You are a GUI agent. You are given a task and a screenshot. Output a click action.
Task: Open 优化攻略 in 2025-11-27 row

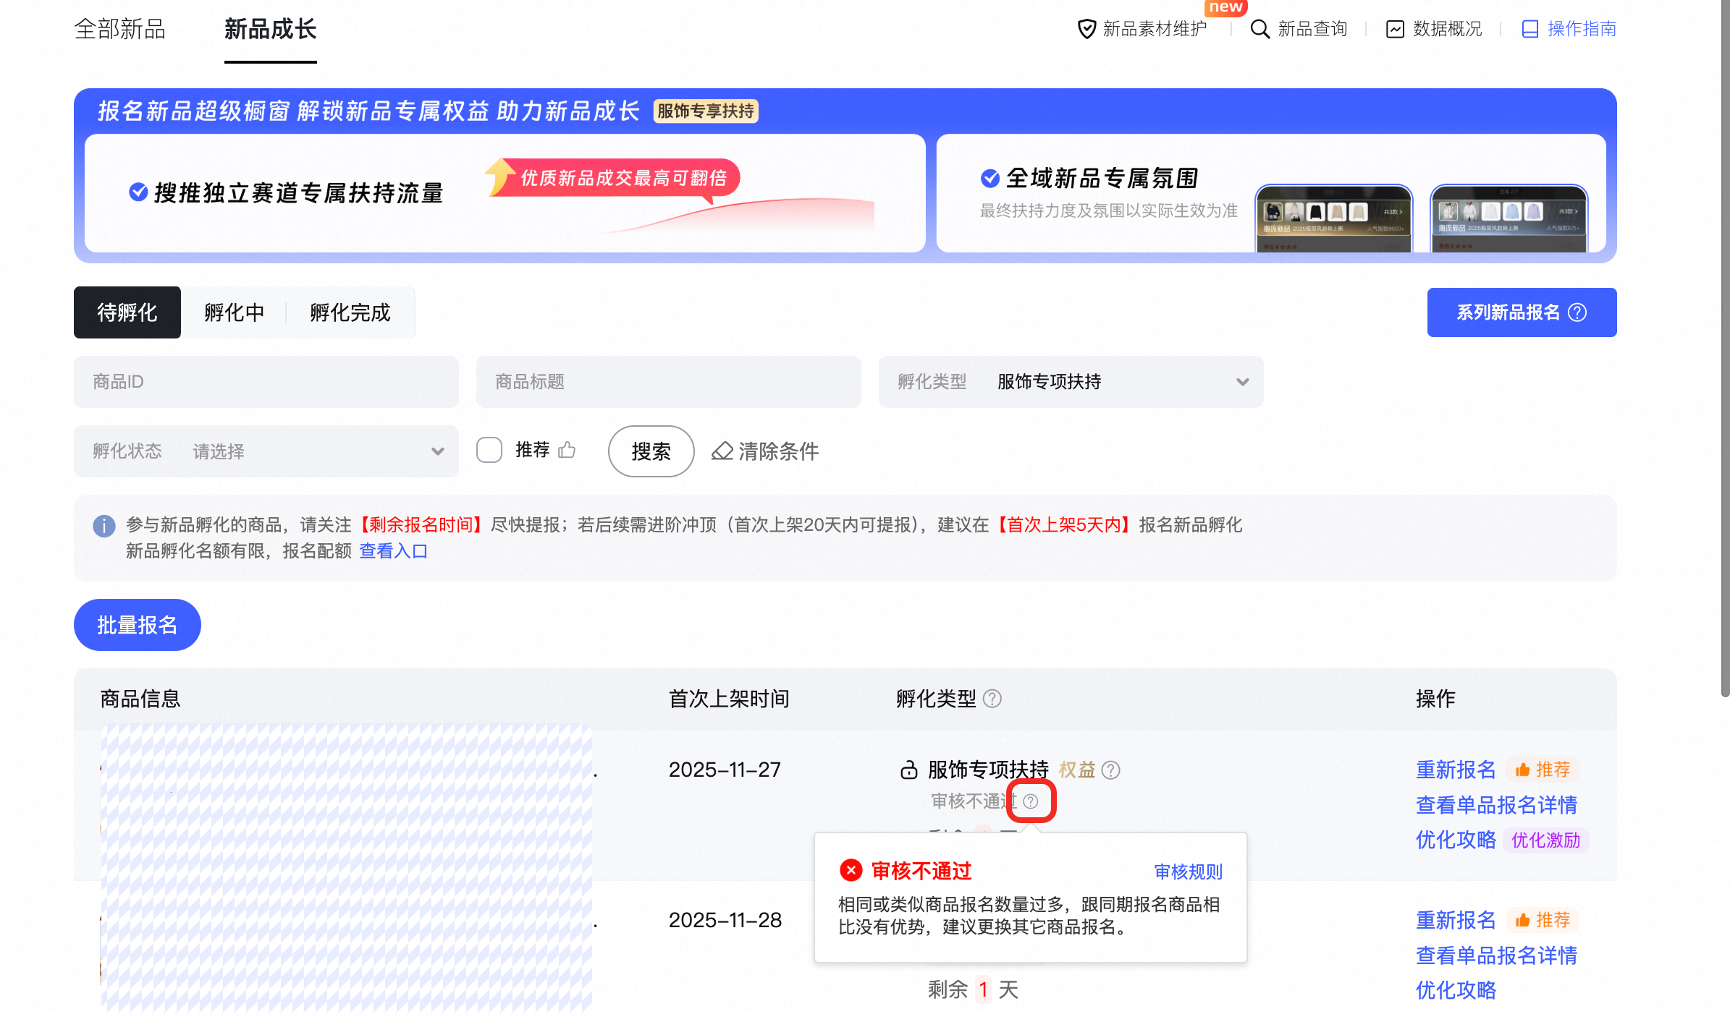(x=1456, y=840)
